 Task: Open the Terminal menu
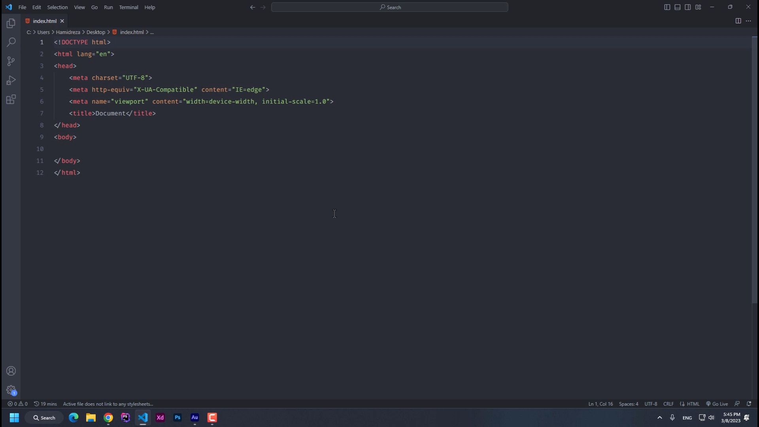(x=128, y=7)
